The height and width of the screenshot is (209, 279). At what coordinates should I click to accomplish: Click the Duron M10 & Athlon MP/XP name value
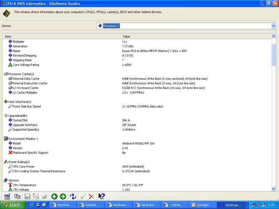(x=154, y=51)
